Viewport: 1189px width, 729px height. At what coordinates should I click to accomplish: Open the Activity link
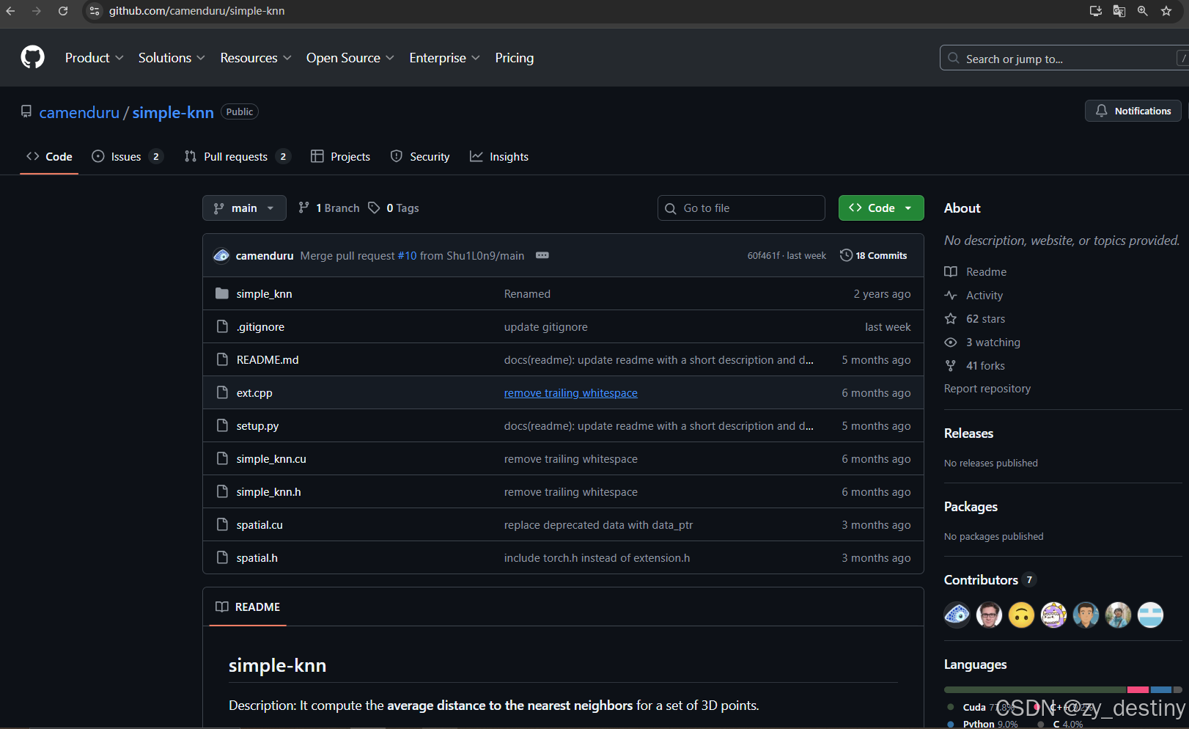[x=984, y=295]
